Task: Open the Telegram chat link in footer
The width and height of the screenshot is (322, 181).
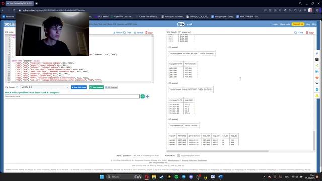Action: coord(148,156)
